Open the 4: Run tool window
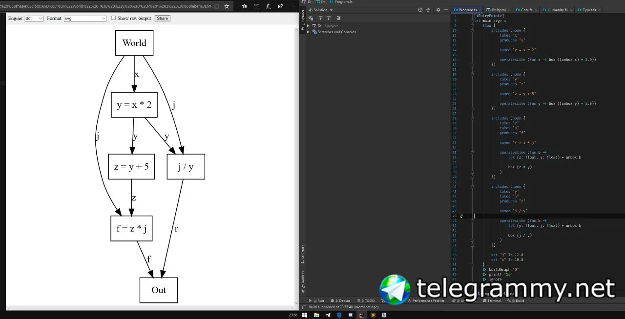Image resolution: width=625 pixels, height=319 pixels. pos(316,300)
